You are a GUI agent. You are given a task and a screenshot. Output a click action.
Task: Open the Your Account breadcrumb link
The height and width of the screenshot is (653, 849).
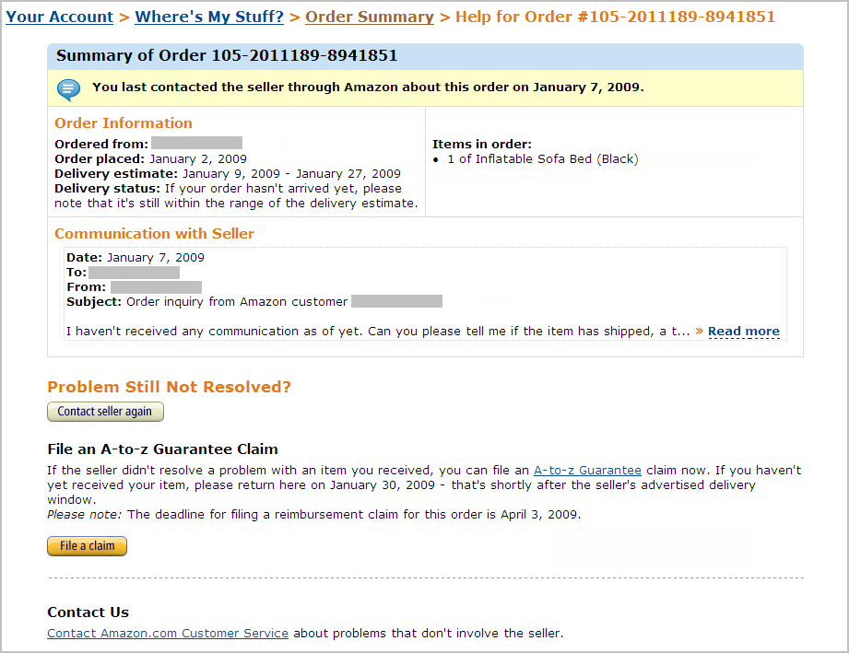[60, 17]
